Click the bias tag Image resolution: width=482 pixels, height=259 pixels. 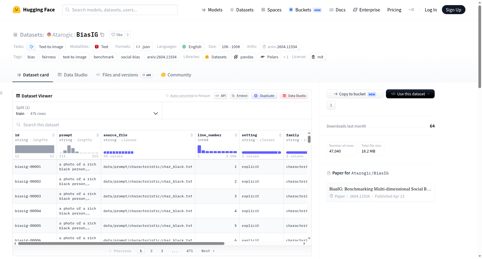click(x=31, y=57)
